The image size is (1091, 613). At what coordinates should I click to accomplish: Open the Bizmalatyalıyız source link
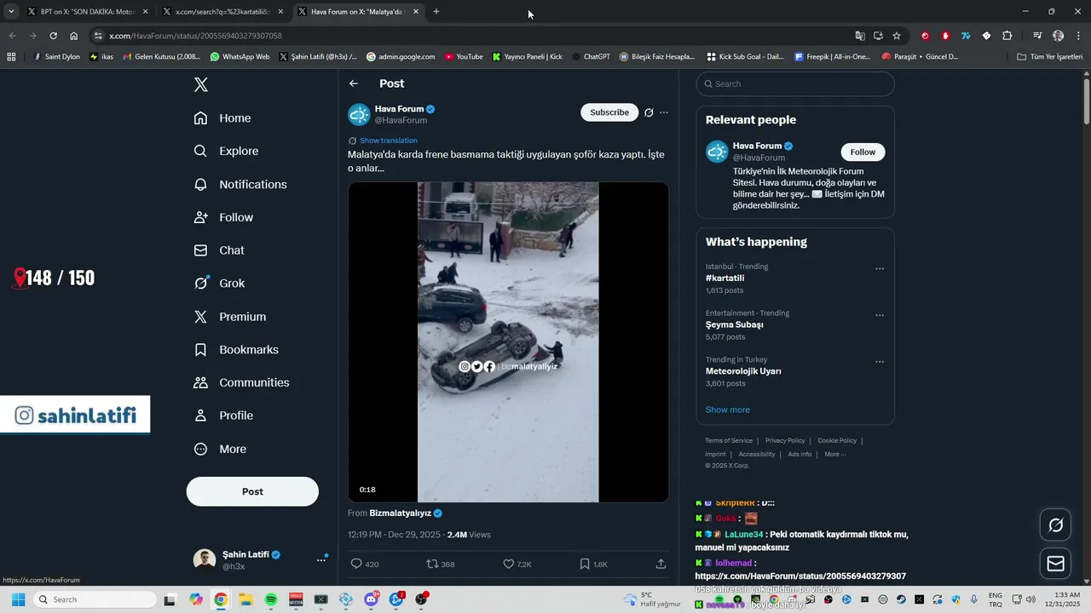pyautogui.click(x=401, y=513)
